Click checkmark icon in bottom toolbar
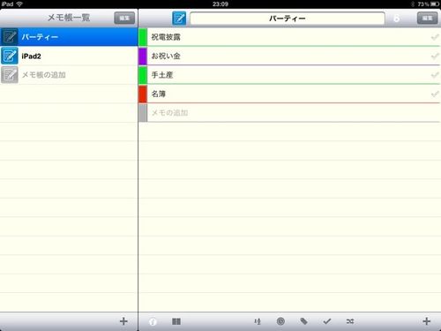The height and width of the screenshot is (331, 441). [327, 321]
